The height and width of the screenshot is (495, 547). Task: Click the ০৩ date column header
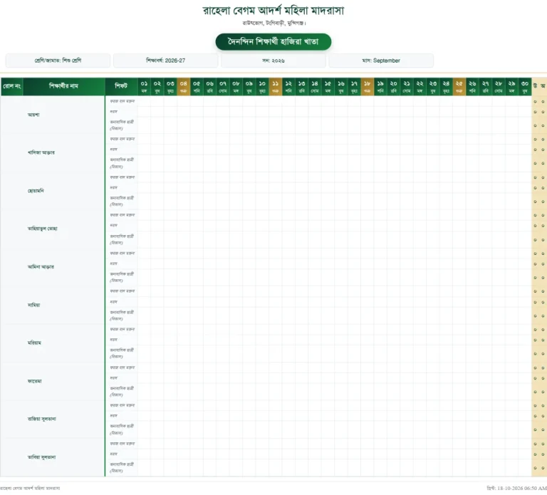(170, 86)
